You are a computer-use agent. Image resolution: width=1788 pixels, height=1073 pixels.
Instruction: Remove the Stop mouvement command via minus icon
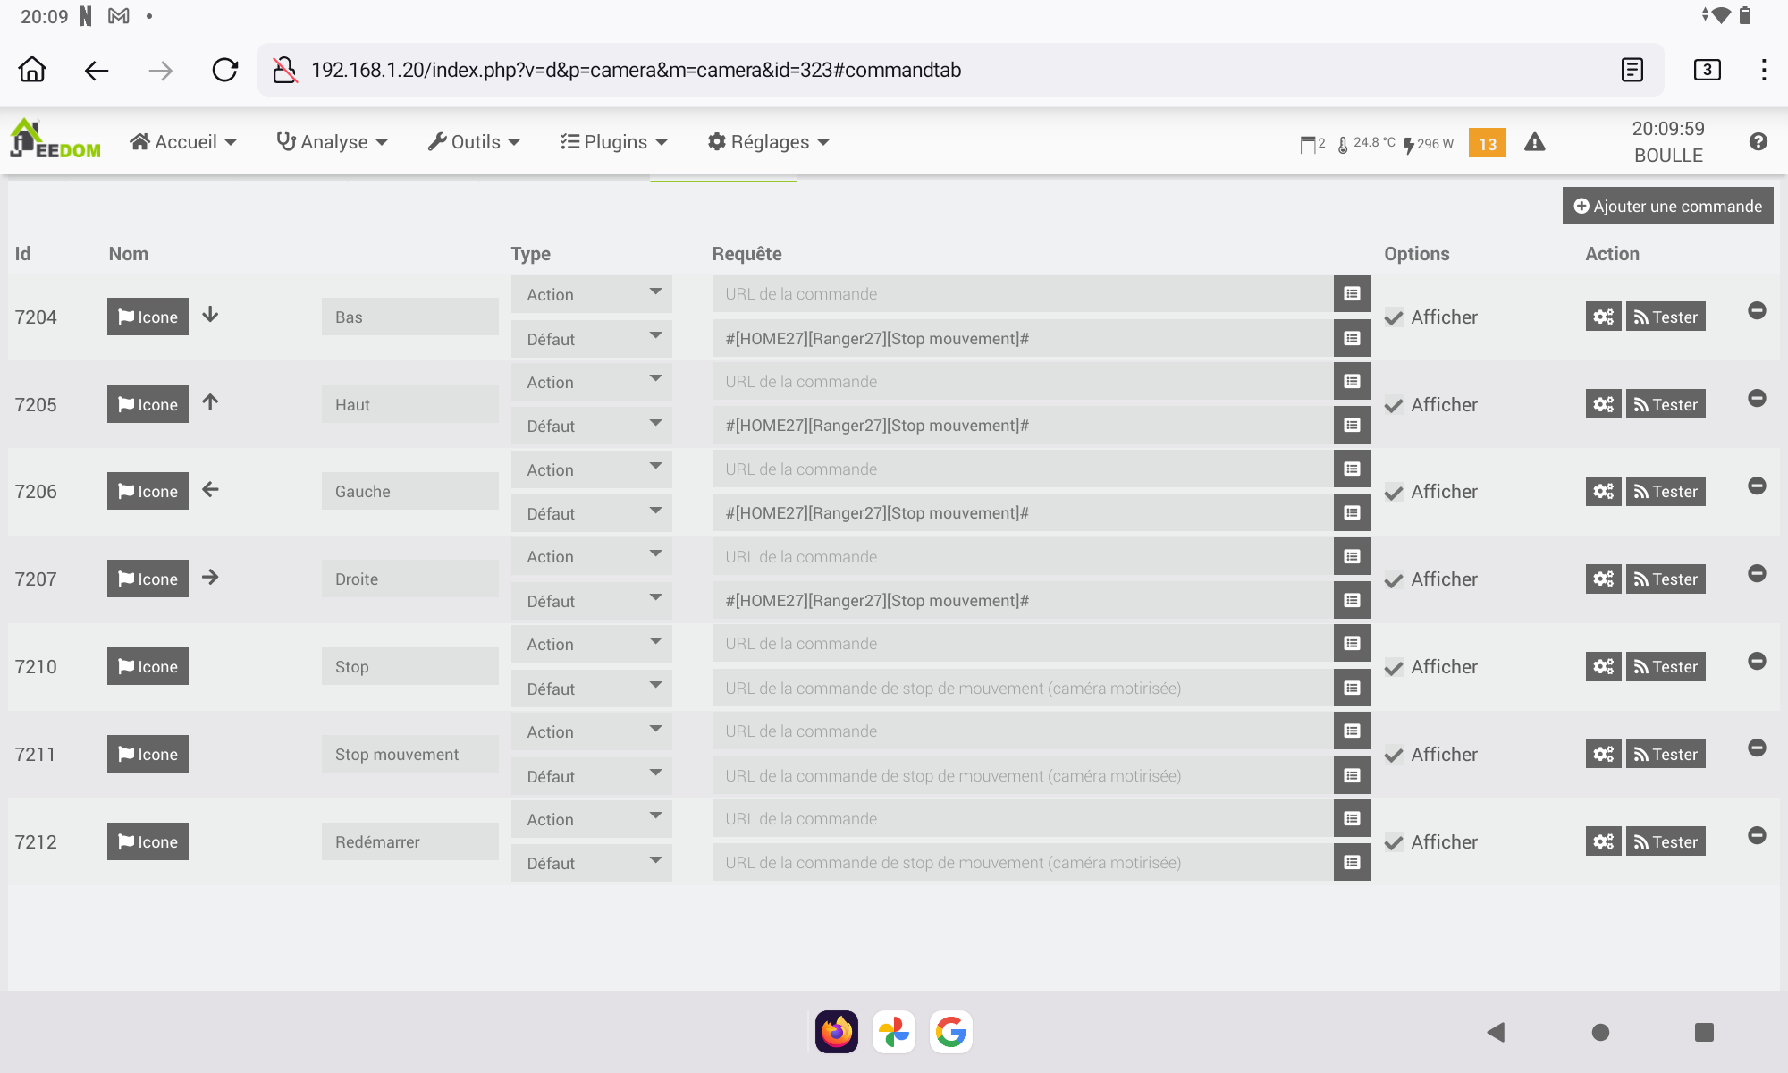1757,748
